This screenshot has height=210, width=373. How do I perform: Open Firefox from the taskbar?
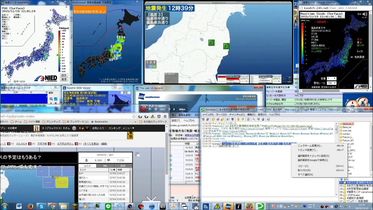click(30, 206)
